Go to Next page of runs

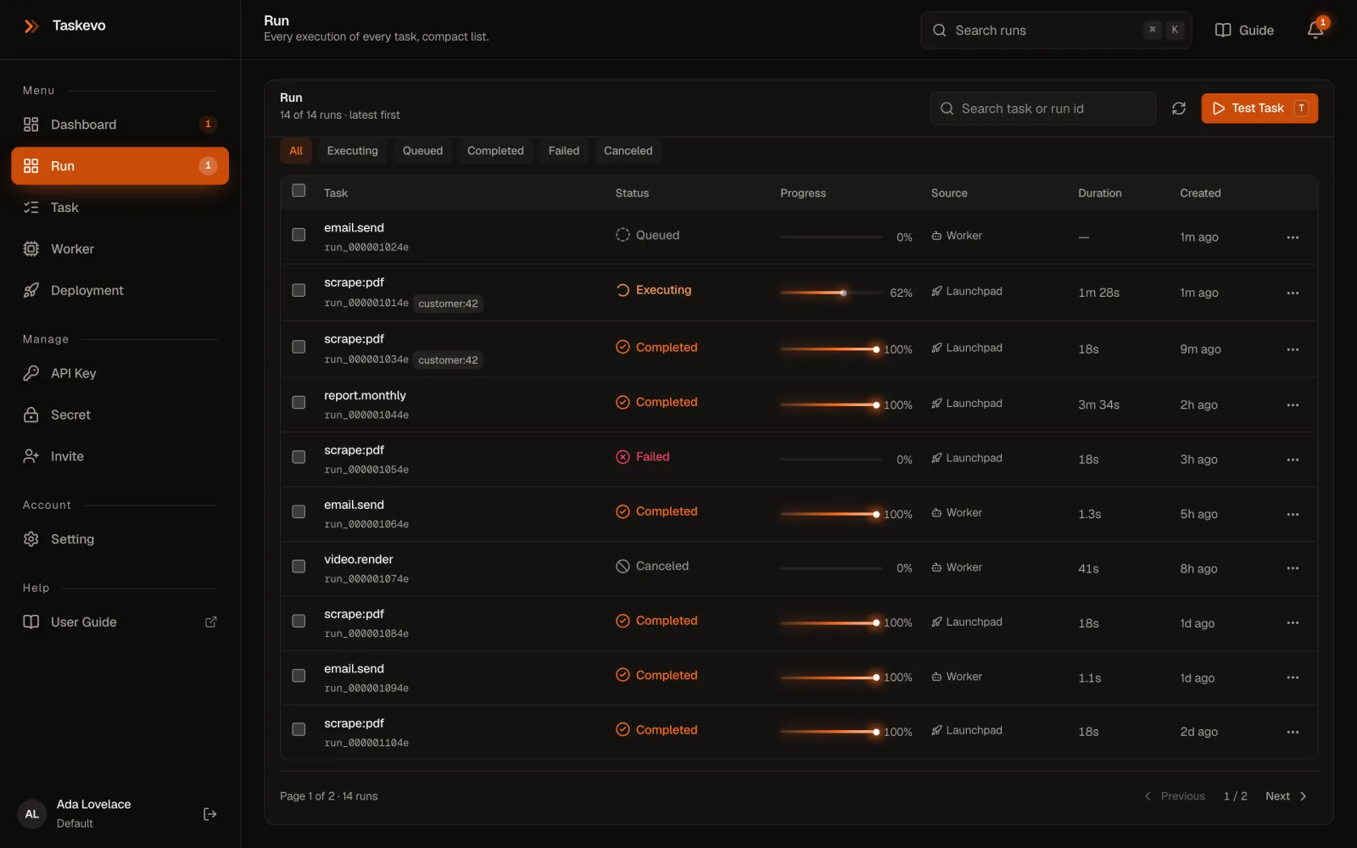(x=1286, y=796)
